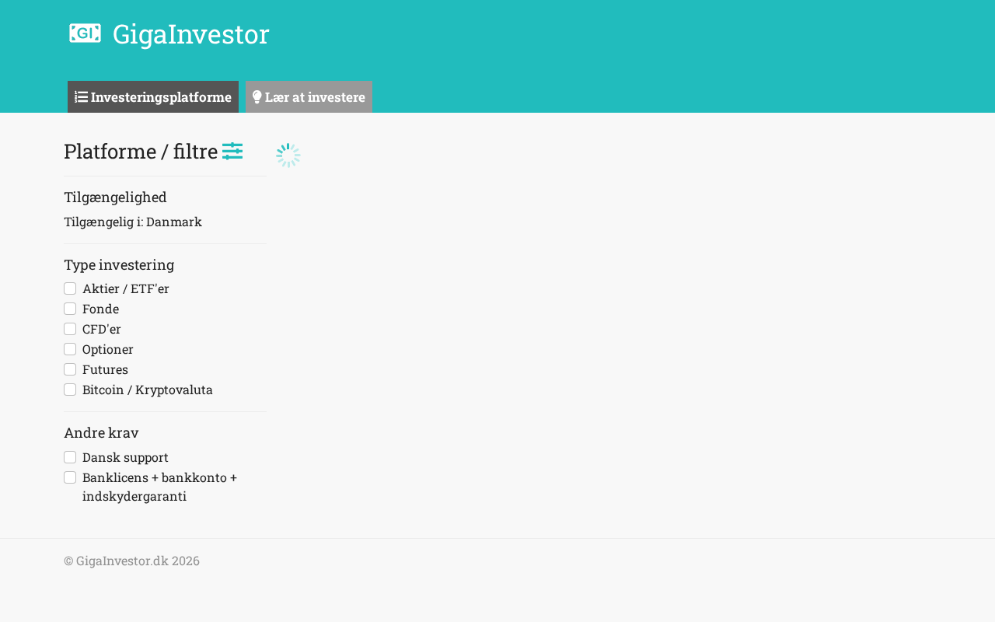Toggle Banklicens + bankkonto + indskydergaranti checkbox

click(x=70, y=477)
